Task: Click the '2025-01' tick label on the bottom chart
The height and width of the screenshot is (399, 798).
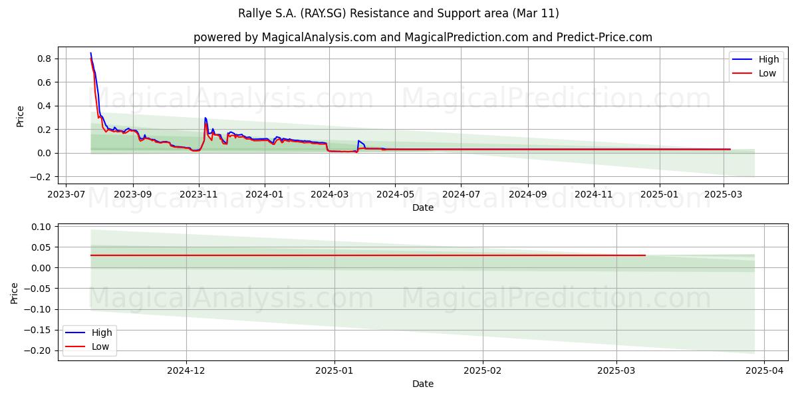Action: click(334, 370)
